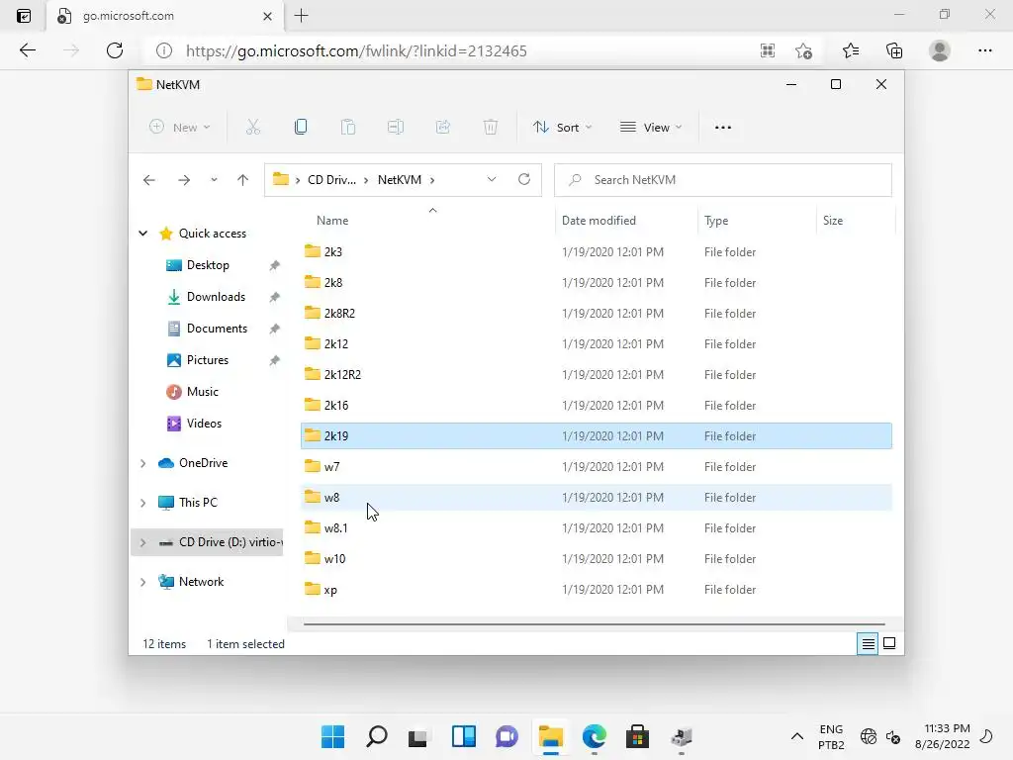Select the w8.1 folder
The image size is (1013, 760).
pos(597,528)
